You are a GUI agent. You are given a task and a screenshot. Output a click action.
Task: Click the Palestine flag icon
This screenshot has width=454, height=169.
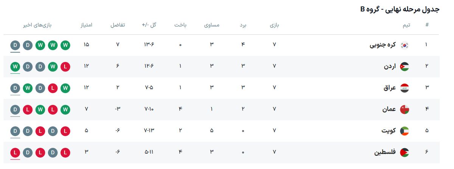pyautogui.click(x=404, y=153)
